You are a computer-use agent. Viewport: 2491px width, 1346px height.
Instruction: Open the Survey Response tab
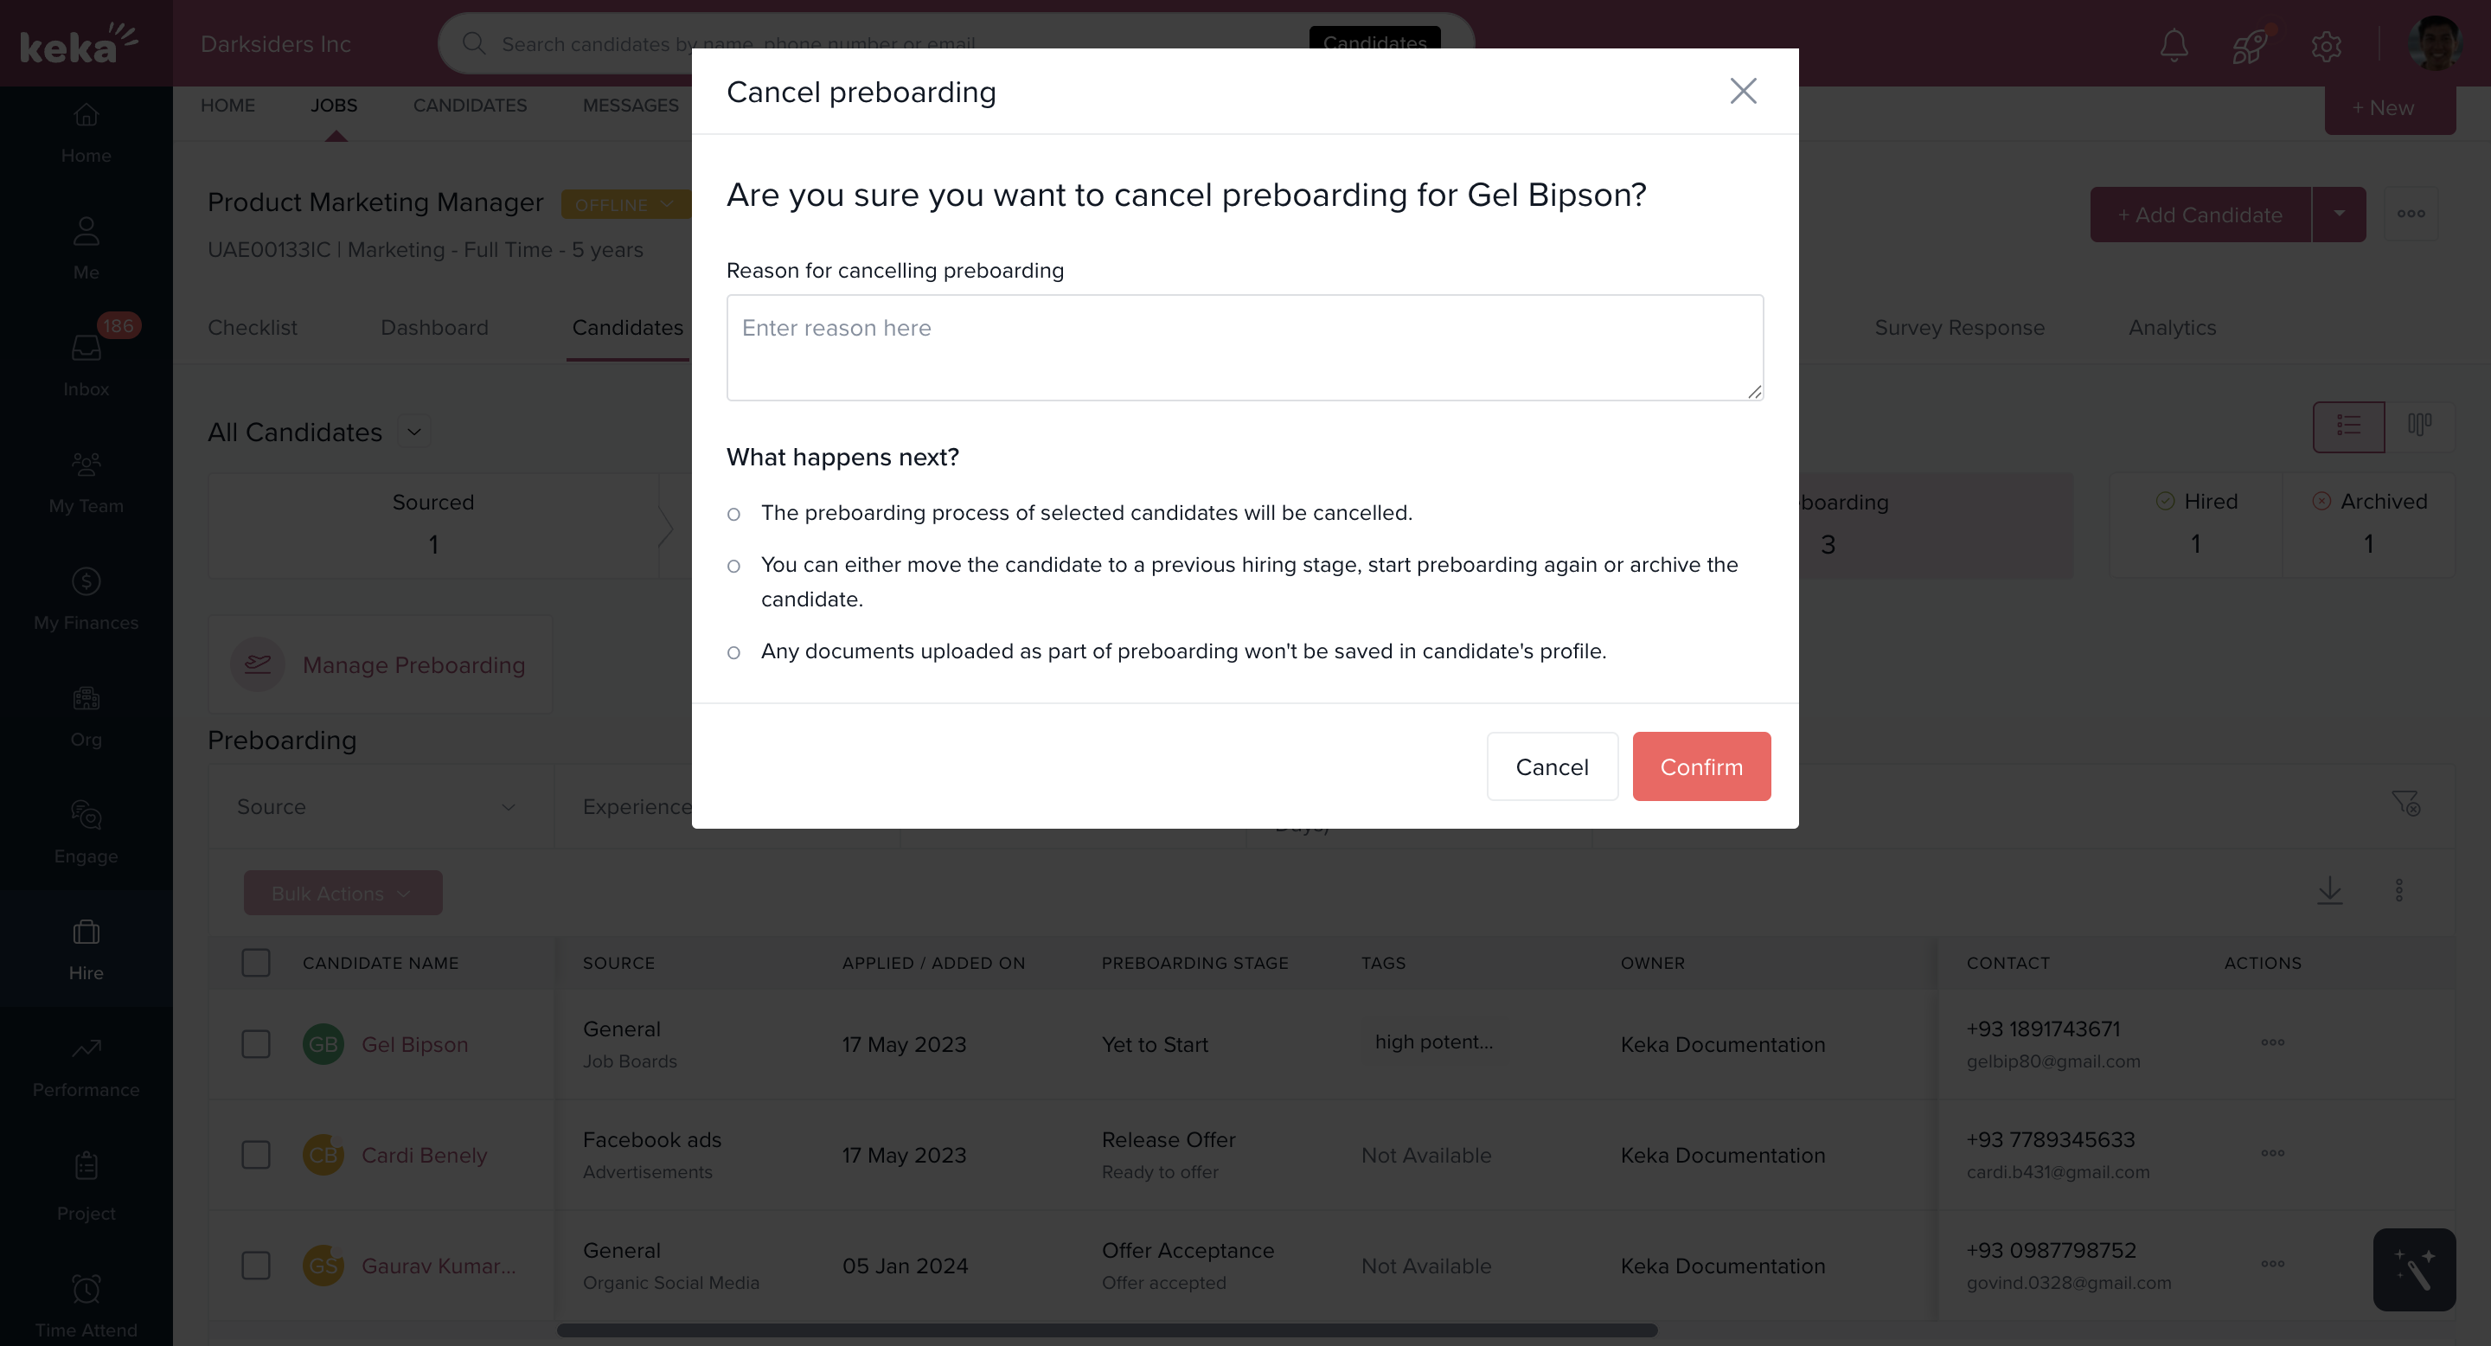tap(1959, 328)
